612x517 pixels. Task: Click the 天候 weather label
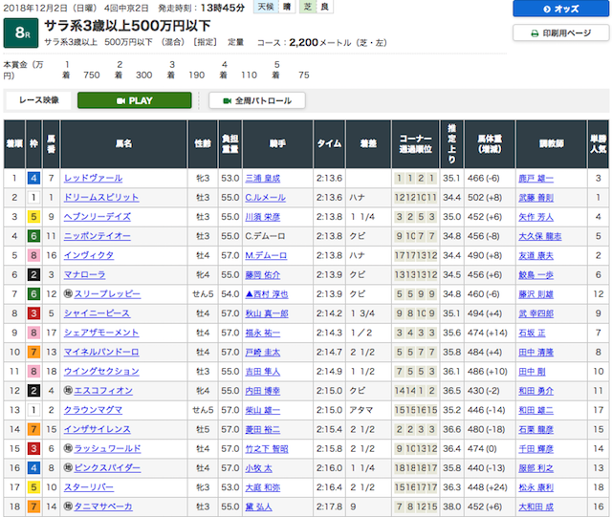pyautogui.click(x=266, y=7)
